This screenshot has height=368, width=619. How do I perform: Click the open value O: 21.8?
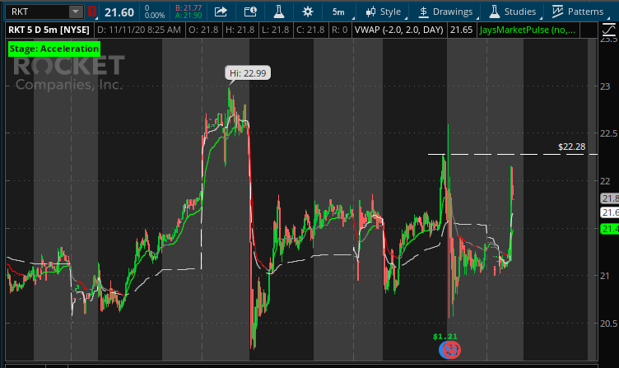pyautogui.click(x=203, y=30)
